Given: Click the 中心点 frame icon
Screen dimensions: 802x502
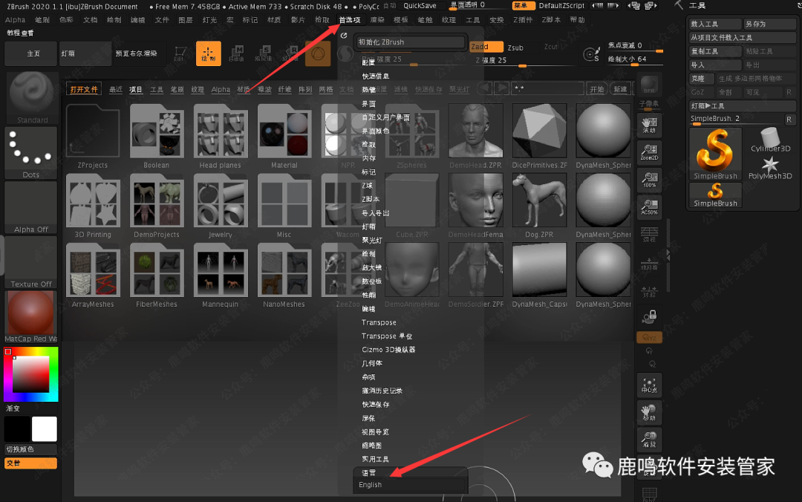Looking at the screenshot, I should 649,385.
